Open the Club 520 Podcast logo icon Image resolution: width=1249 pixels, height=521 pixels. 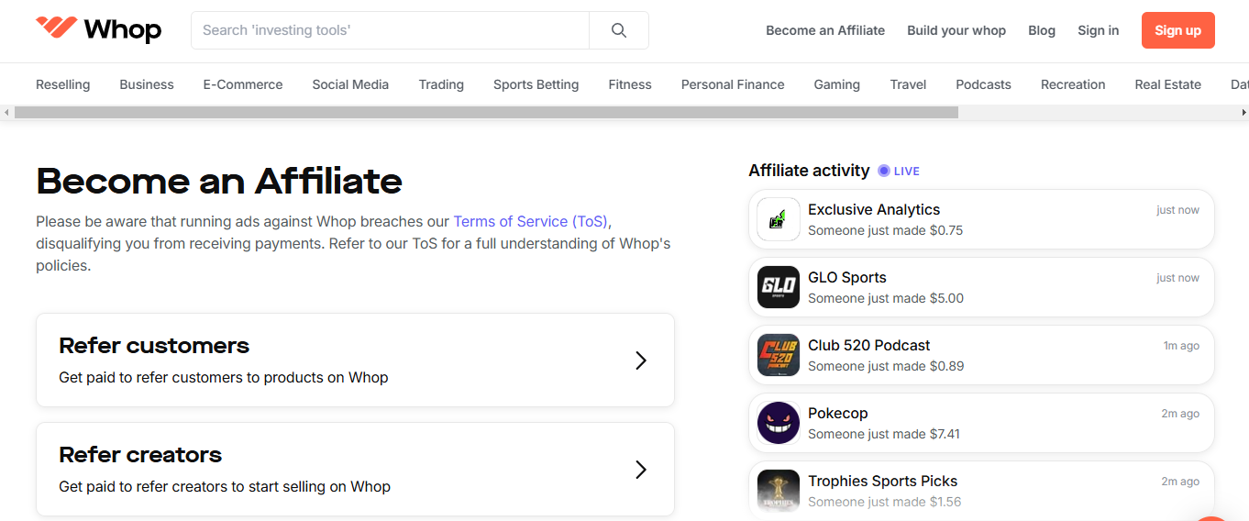pyautogui.click(x=779, y=355)
